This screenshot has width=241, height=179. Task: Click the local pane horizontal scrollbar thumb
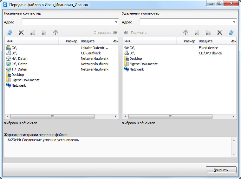(x=52, y=116)
